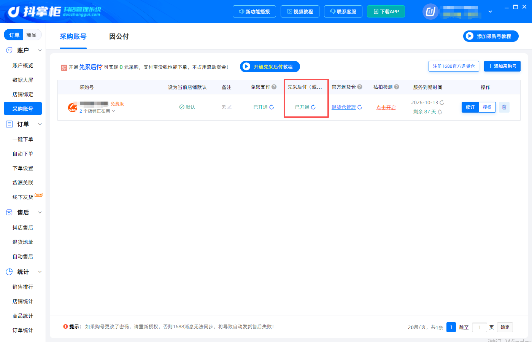
Task: Click the help icon beside 私拍检测 header
Action: click(x=397, y=87)
